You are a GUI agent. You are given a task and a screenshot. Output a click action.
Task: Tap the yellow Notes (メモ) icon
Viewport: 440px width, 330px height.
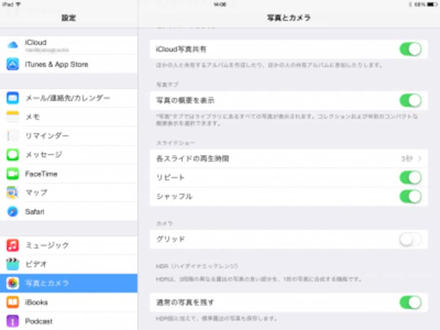[13, 117]
